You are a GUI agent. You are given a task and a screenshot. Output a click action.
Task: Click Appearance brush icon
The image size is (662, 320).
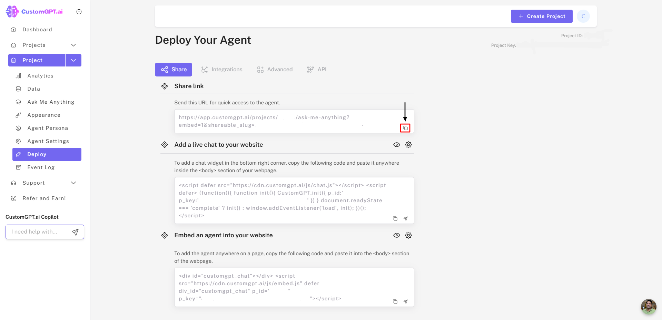pyautogui.click(x=19, y=115)
